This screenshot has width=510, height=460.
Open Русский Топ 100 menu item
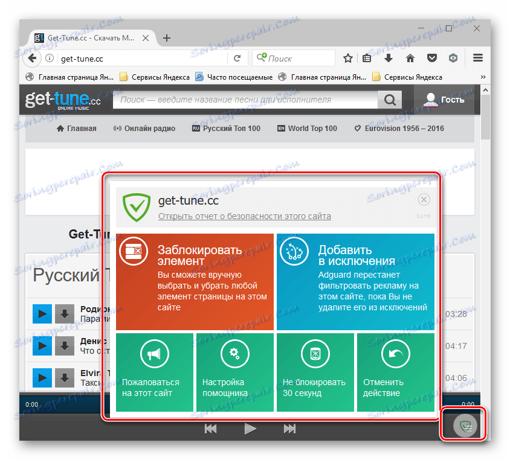226,129
